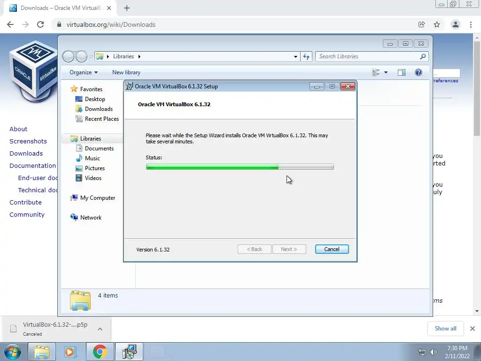Click refresh button beside address bar
This screenshot has width=481, height=361.
(306, 56)
